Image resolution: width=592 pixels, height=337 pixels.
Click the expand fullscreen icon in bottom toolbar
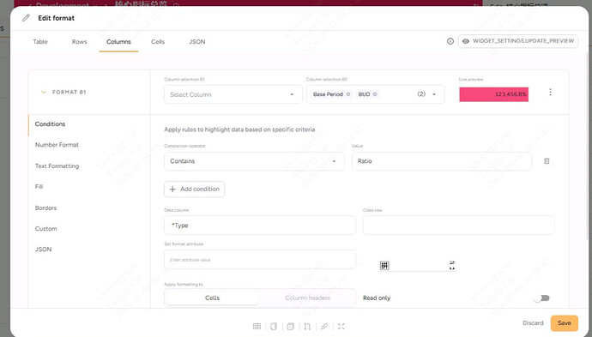tap(341, 327)
